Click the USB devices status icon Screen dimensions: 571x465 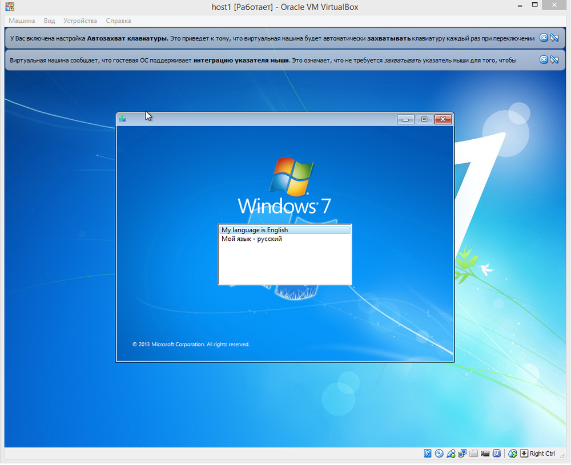coord(496,453)
